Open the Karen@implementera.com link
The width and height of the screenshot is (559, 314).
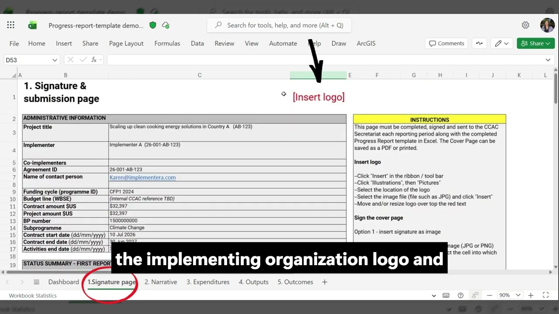[x=142, y=177]
